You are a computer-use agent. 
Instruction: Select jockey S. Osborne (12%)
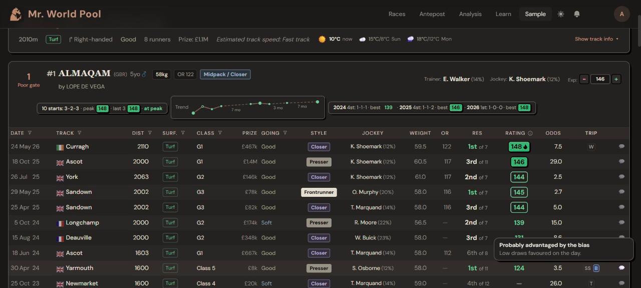click(x=373, y=268)
